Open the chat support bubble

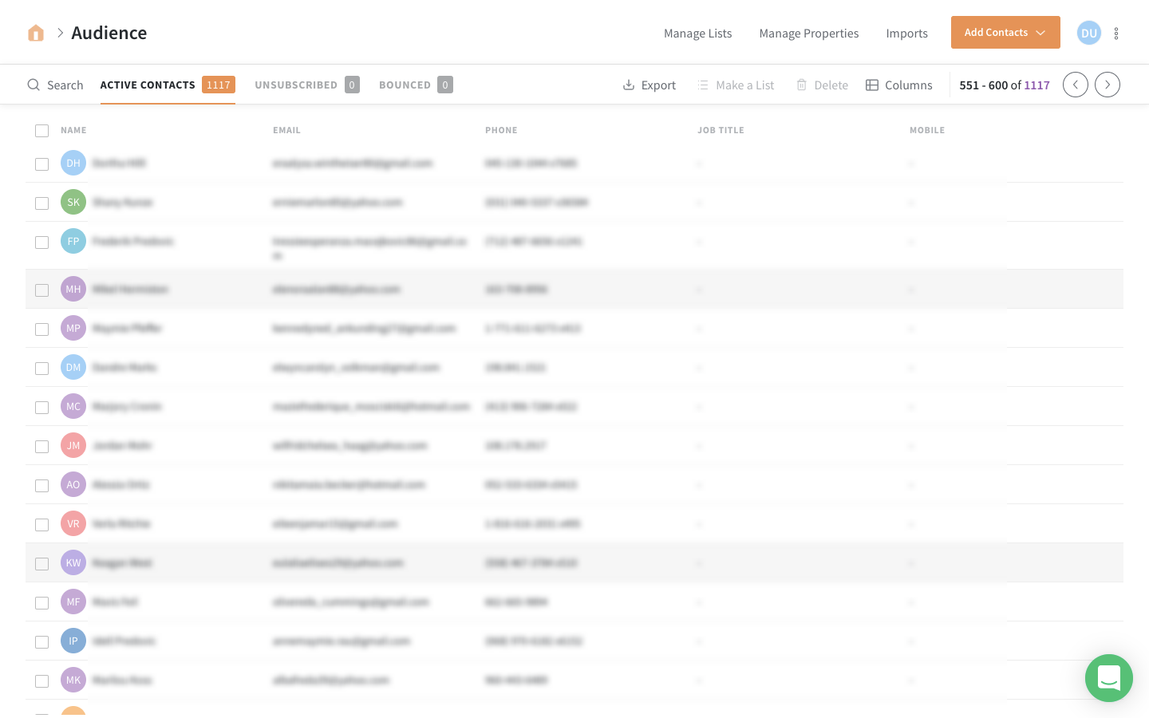(x=1109, y=678)
